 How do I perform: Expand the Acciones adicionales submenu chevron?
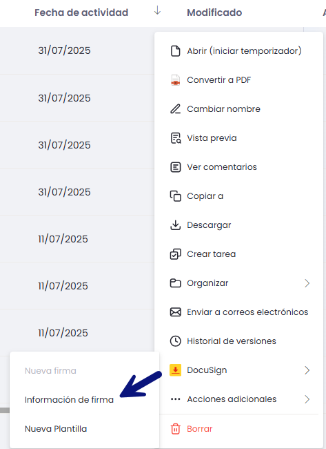click(307, 399)
